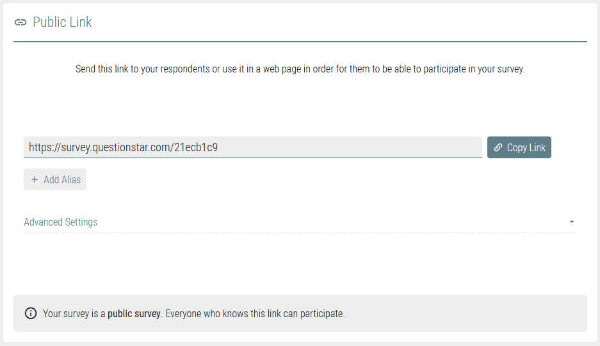600x346 pixels.
Task: Click the plus icon in Add Alias
Action: [x=35, y=179]
